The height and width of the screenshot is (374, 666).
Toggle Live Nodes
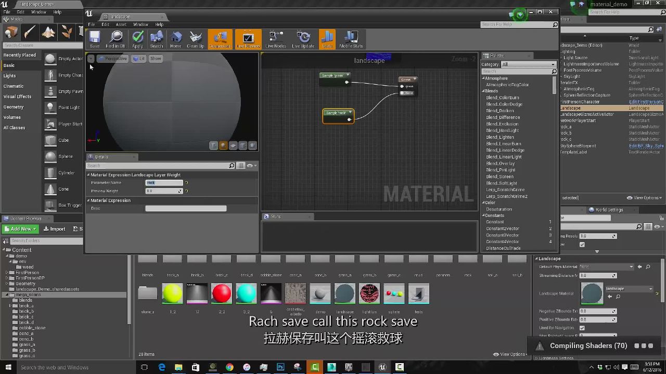point(276,39)
